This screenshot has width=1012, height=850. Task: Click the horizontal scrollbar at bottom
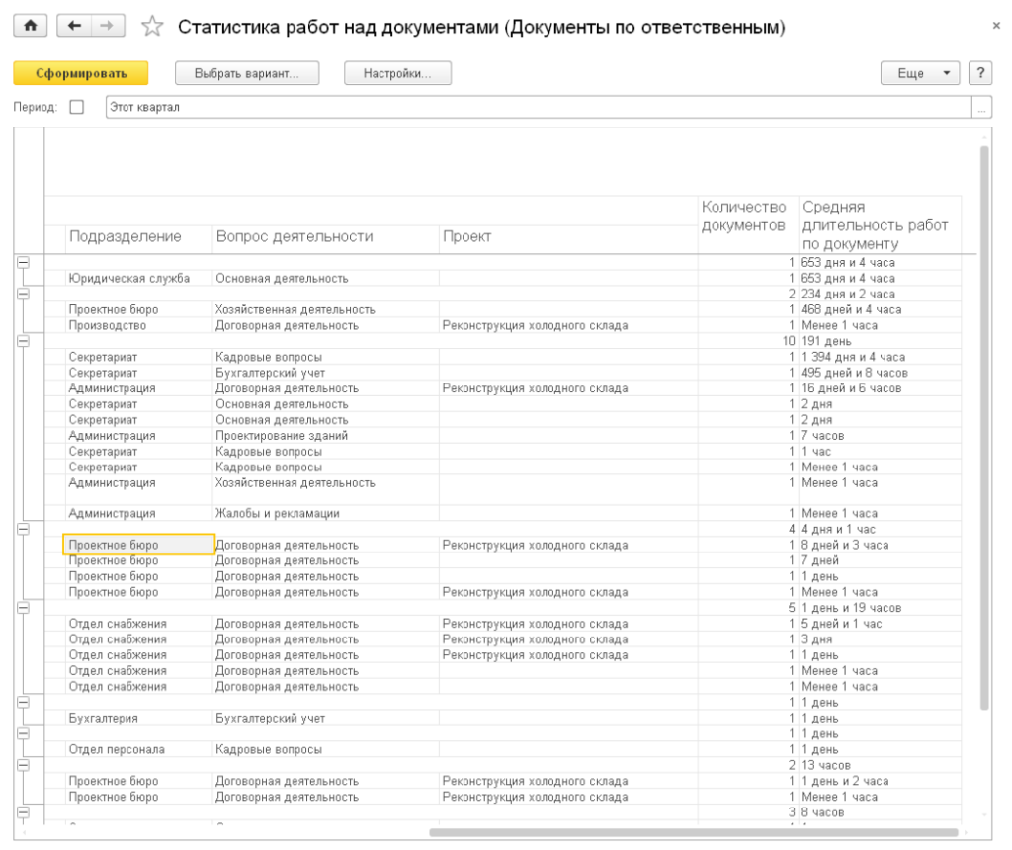coord(692,832)
